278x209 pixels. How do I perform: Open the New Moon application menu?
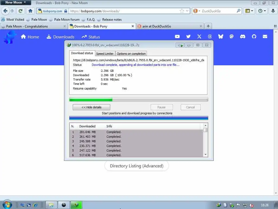(x=15, y=2)
